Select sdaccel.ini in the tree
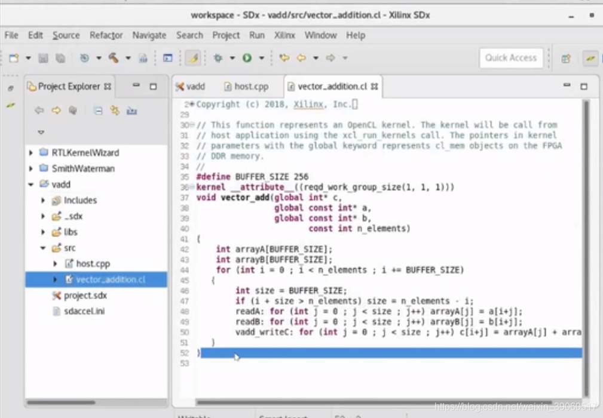The height and width of the screenshot is (418, 603). click(x=84, y=311)
